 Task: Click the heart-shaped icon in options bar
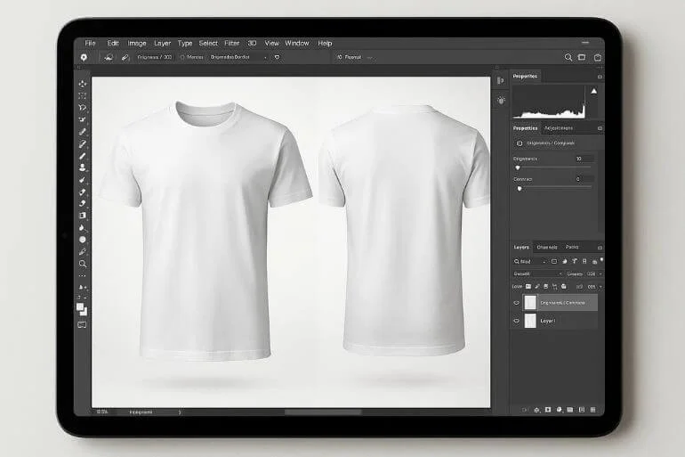point(277,57)
